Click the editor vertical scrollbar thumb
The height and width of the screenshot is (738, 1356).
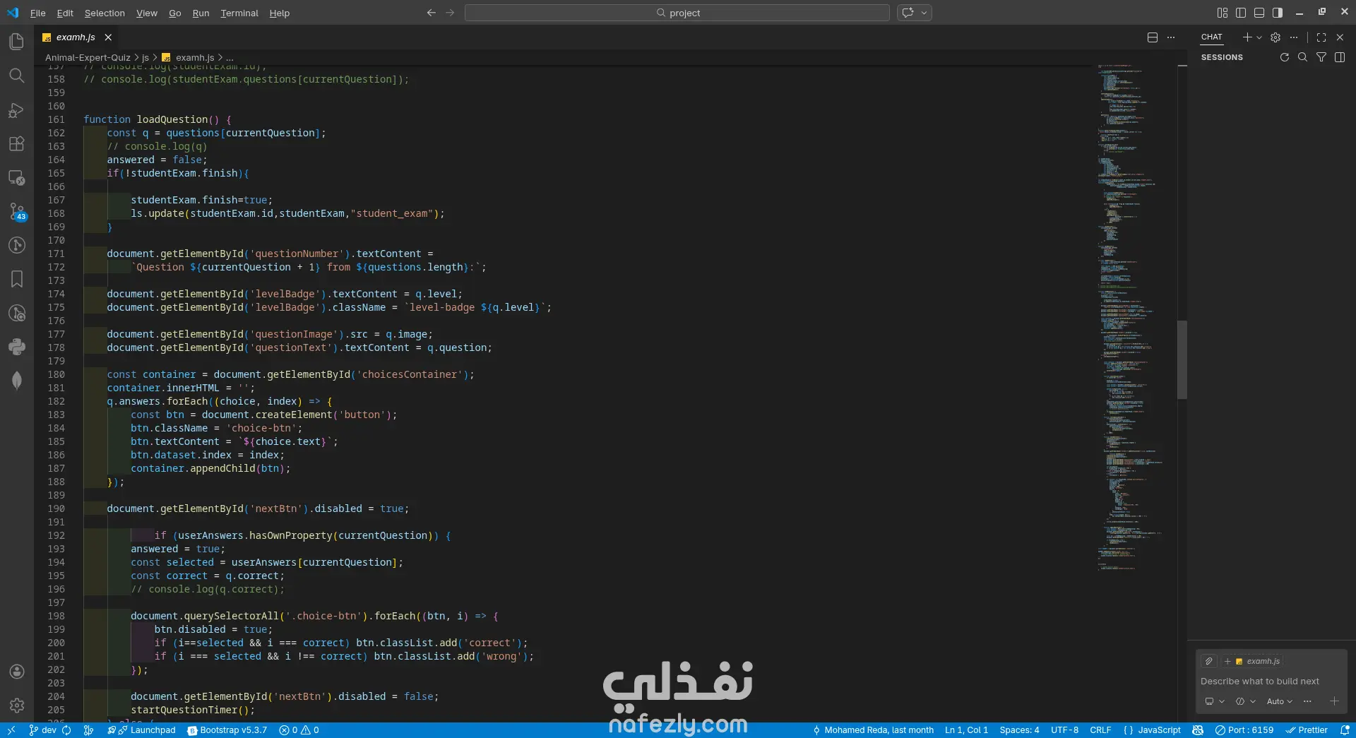point(1182,359)
